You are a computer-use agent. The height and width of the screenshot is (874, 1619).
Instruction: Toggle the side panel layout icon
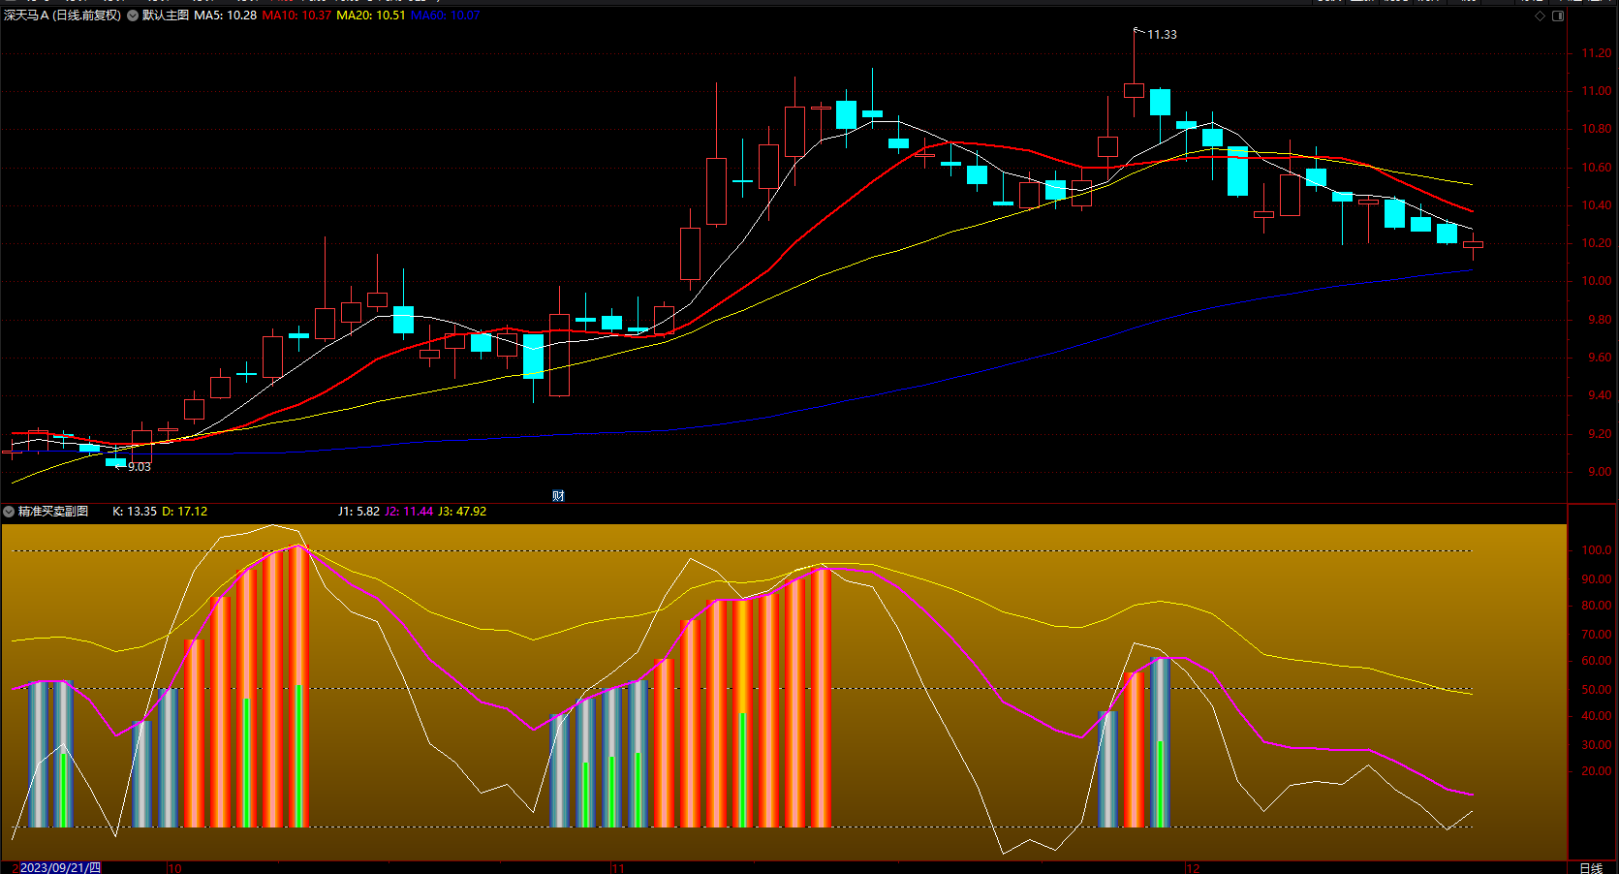point(1558,16)
